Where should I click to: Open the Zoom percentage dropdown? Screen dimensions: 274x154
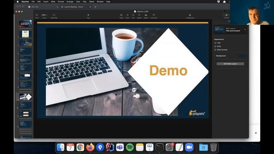(45, 16)
